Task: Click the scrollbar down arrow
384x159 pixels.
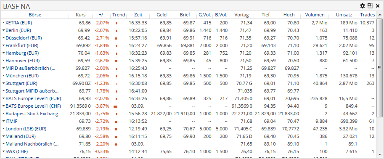Action: (x=380, y=154)
